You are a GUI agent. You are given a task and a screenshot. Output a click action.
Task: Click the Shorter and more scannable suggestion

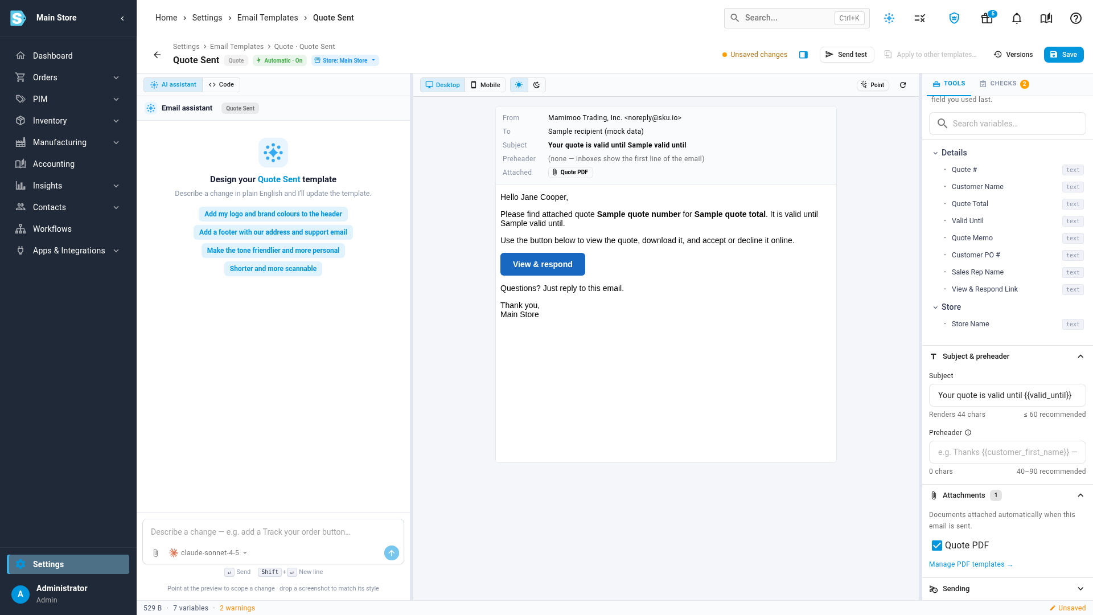(273, 269)
